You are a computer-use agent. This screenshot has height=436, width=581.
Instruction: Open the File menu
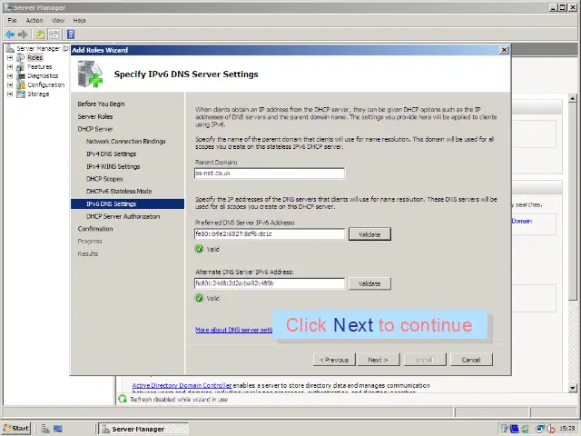coord(12,20)
